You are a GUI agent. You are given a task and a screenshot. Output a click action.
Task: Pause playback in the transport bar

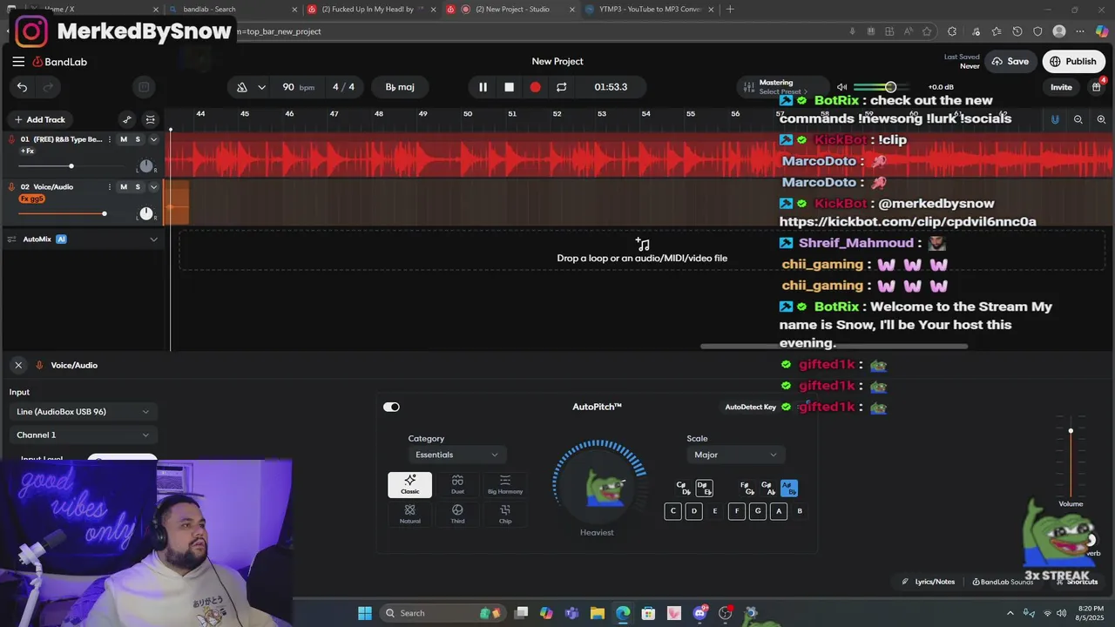pos(483,87)
